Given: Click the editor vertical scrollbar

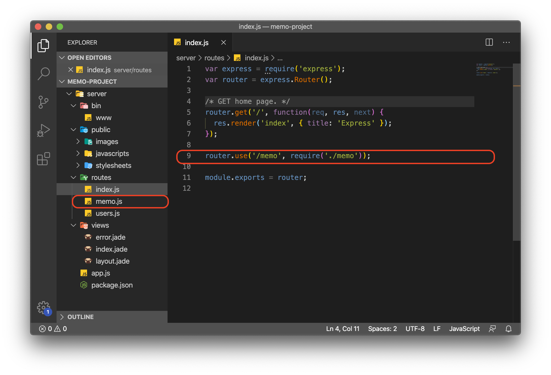Looking at the screenshot, I should [x=516, y=152].
